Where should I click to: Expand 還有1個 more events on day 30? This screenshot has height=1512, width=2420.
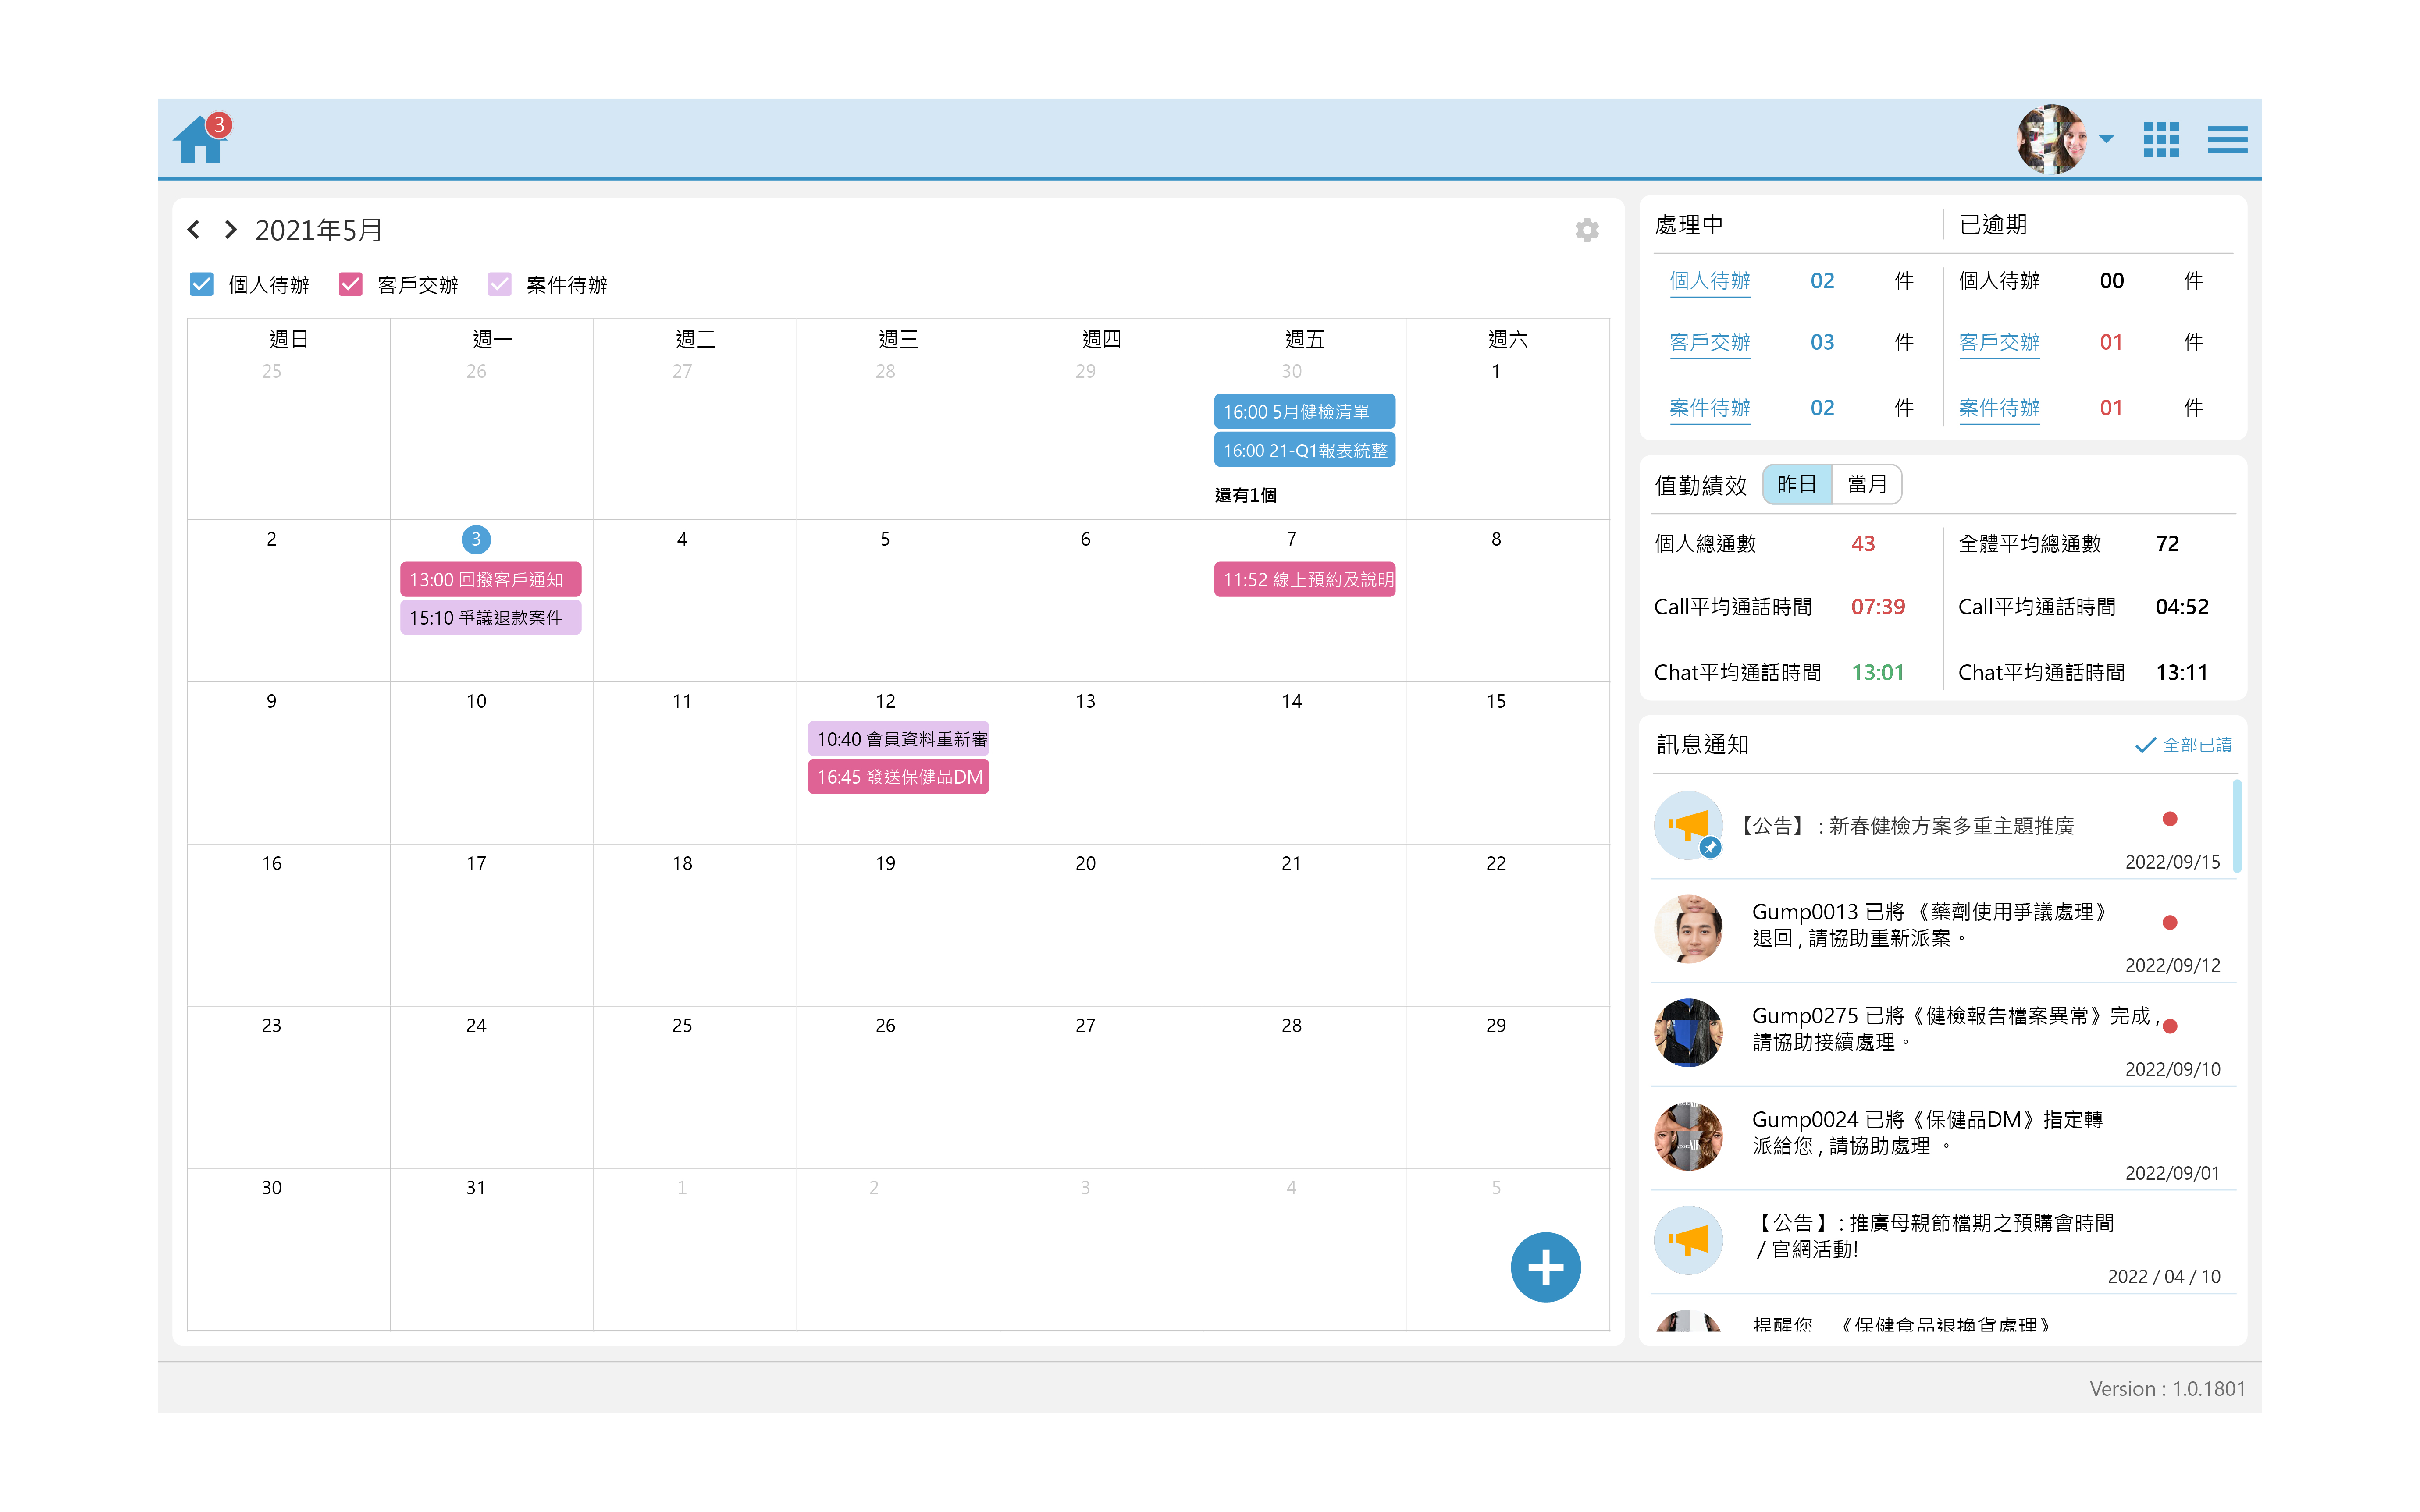tap(1245, 495)
